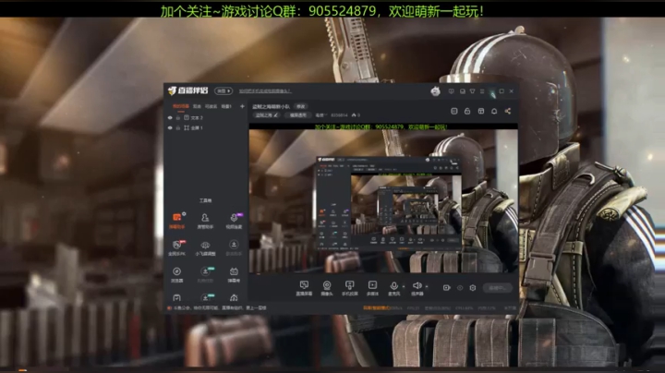
Task: Toggle visibility of the 全屏 1 layer
Action: [170, 127]
